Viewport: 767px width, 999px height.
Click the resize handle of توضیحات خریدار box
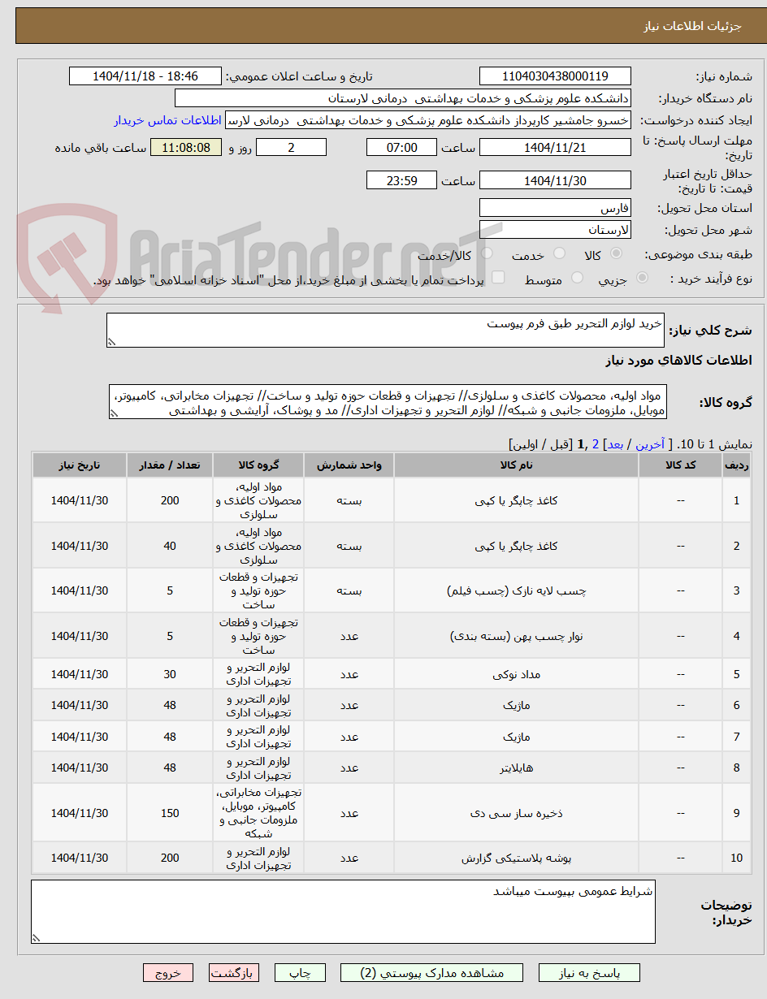click(36, 938)
